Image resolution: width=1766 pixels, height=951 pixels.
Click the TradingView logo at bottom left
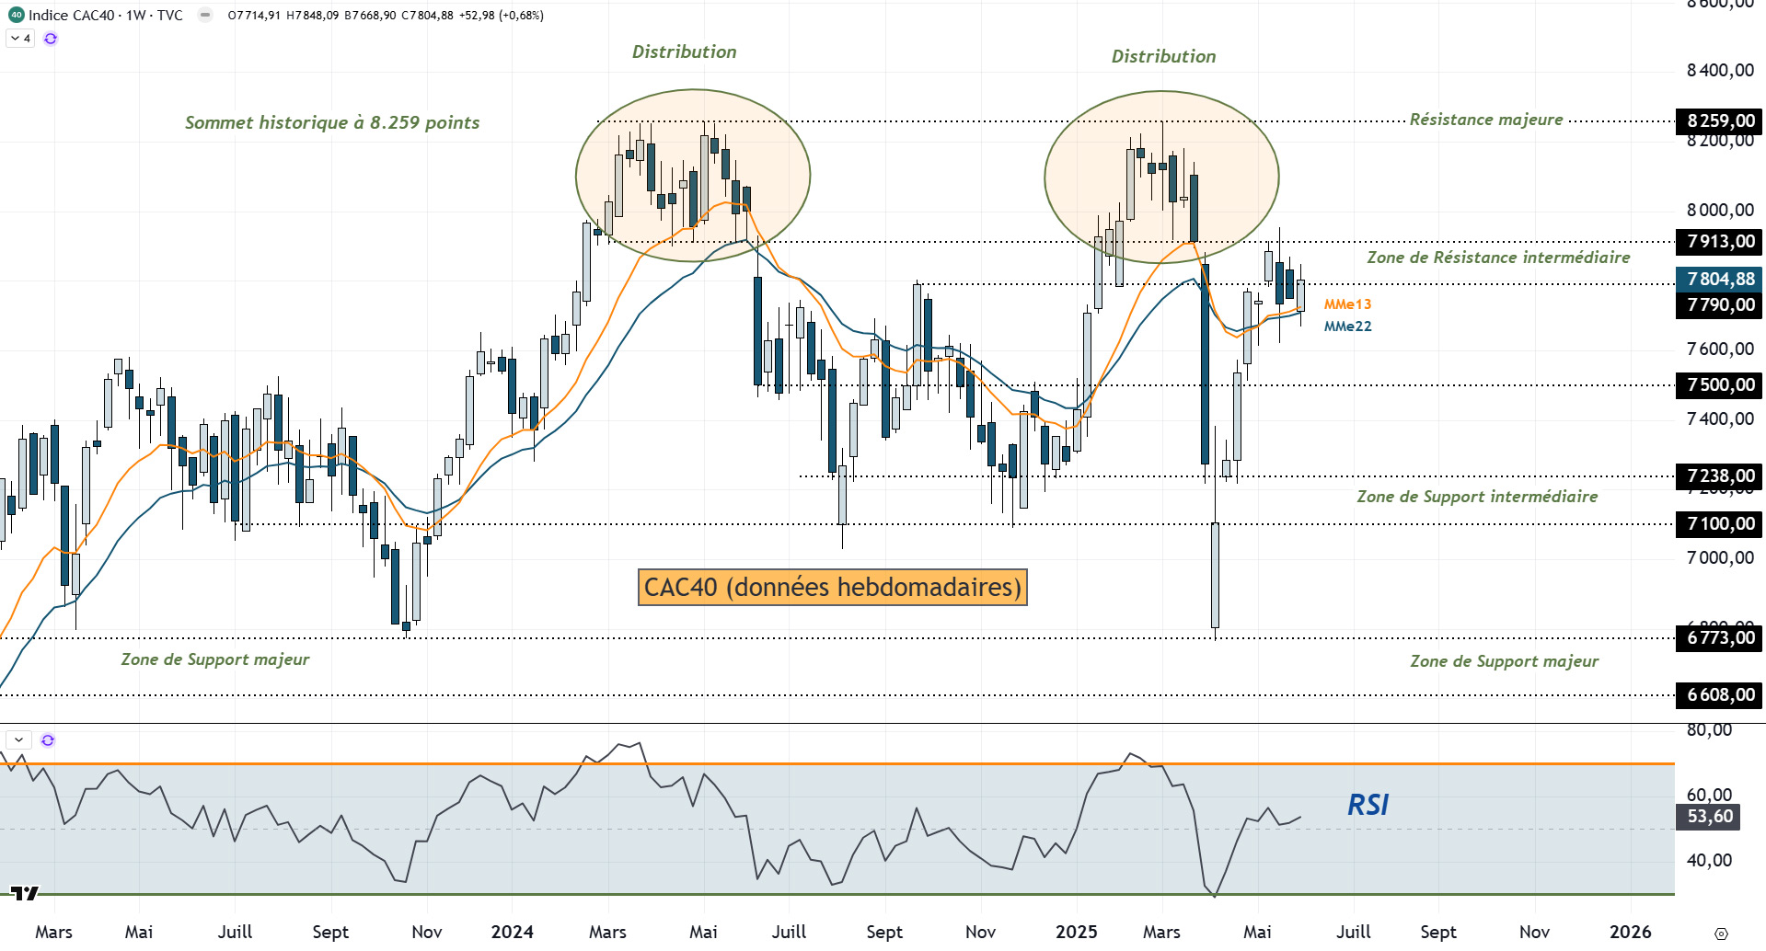(25, 893)
